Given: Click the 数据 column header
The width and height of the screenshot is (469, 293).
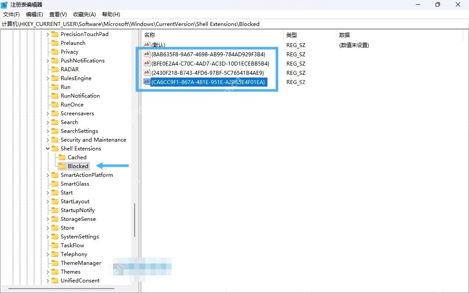Looking at the screenshot, I should coord(399,35).
